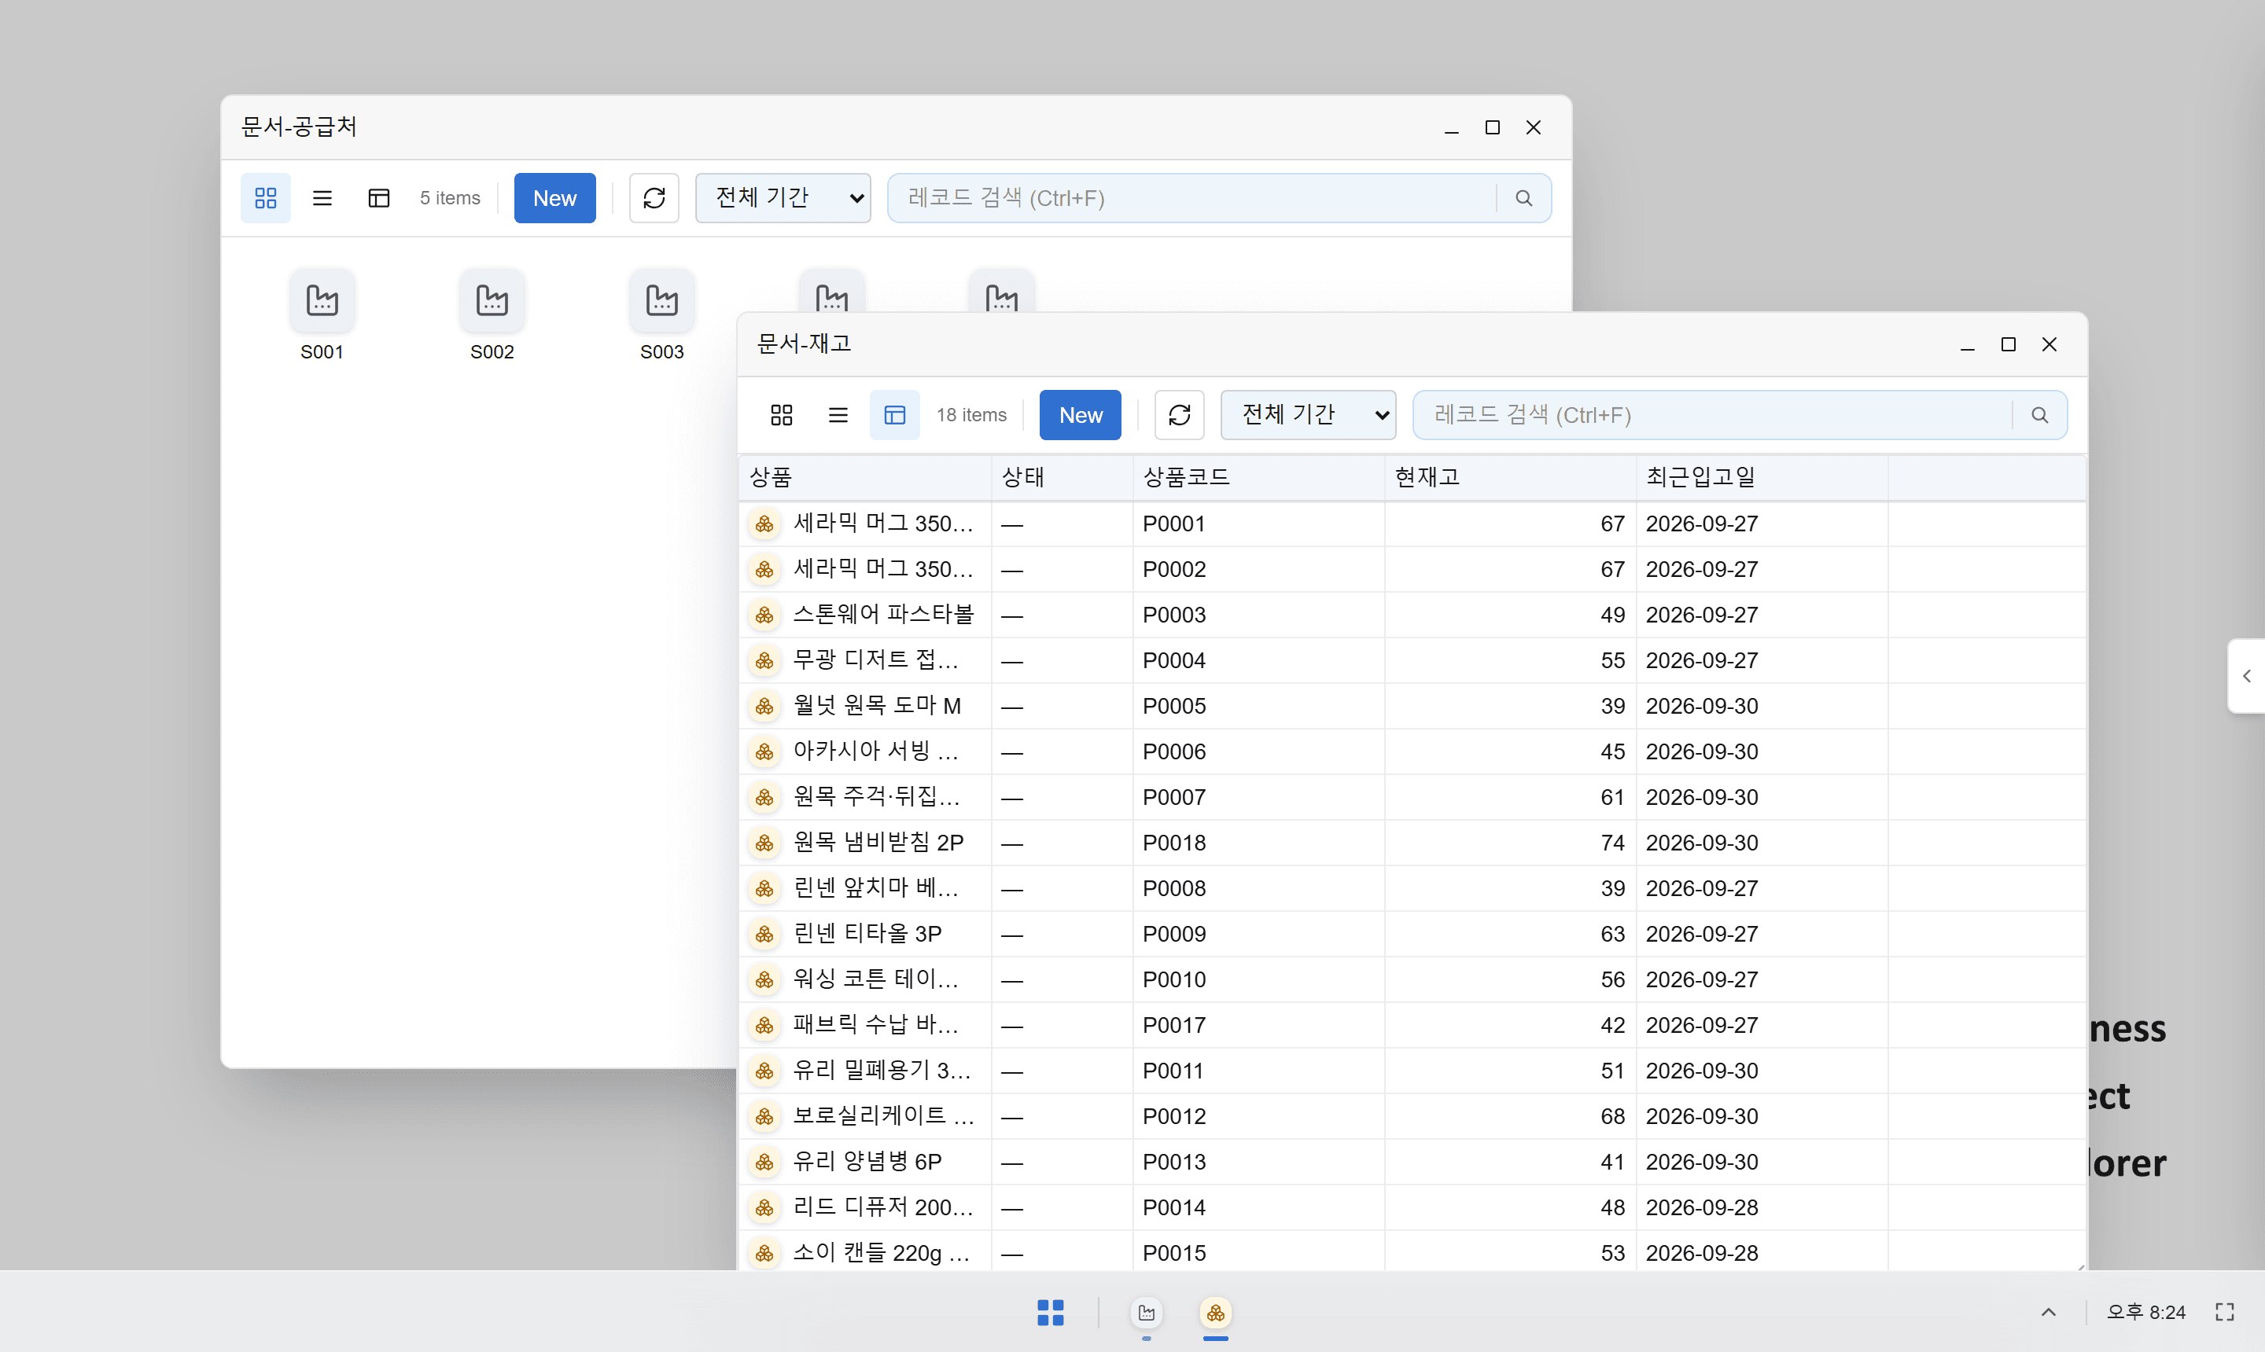This screenshot has width=2265, height=1352.
Task: Switch 문서-공급처 window to grid view
Action: 265,198
